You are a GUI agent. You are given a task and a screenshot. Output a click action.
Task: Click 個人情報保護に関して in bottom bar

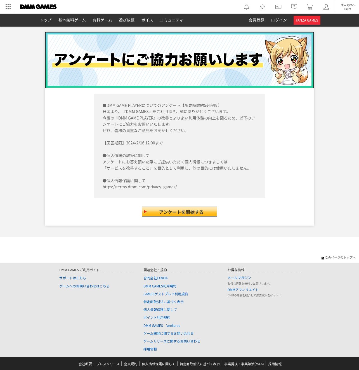point(159,364)
